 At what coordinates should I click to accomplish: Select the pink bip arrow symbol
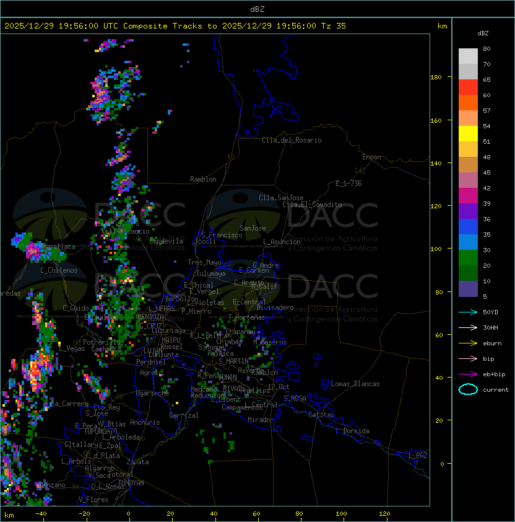[x=468, y=358]
